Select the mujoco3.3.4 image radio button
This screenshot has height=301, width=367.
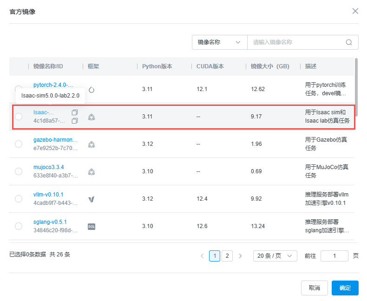coord(19,171)
